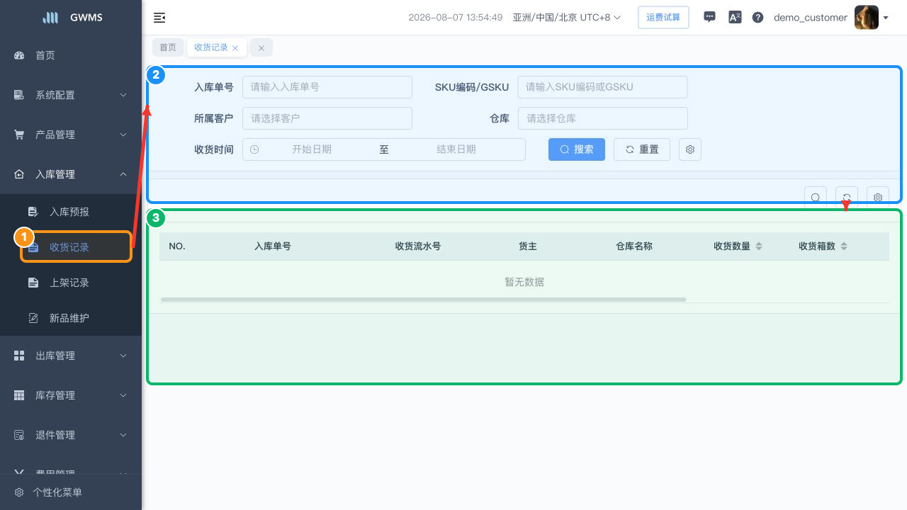This screenshot has width=907, height=510.
Task: Click the GWMS logo icon
Action: 50,18
